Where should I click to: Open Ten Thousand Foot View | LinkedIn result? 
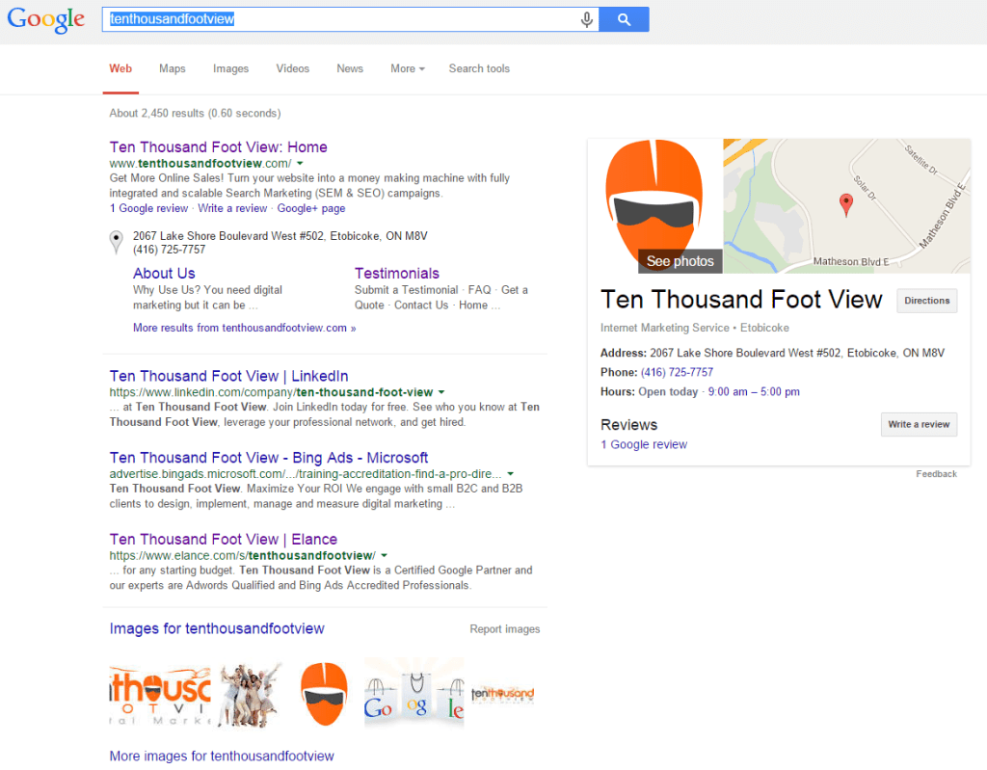[229, 377]
